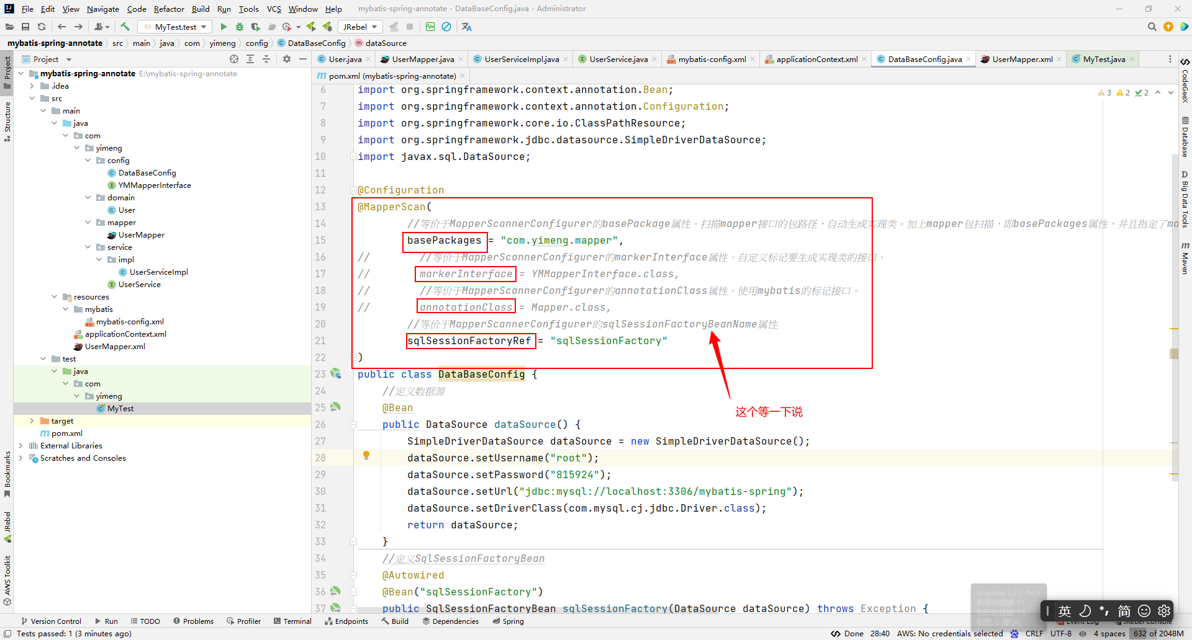Open the JRebel dropdown
Viewport: 1192px width, 640px height.
359,27
